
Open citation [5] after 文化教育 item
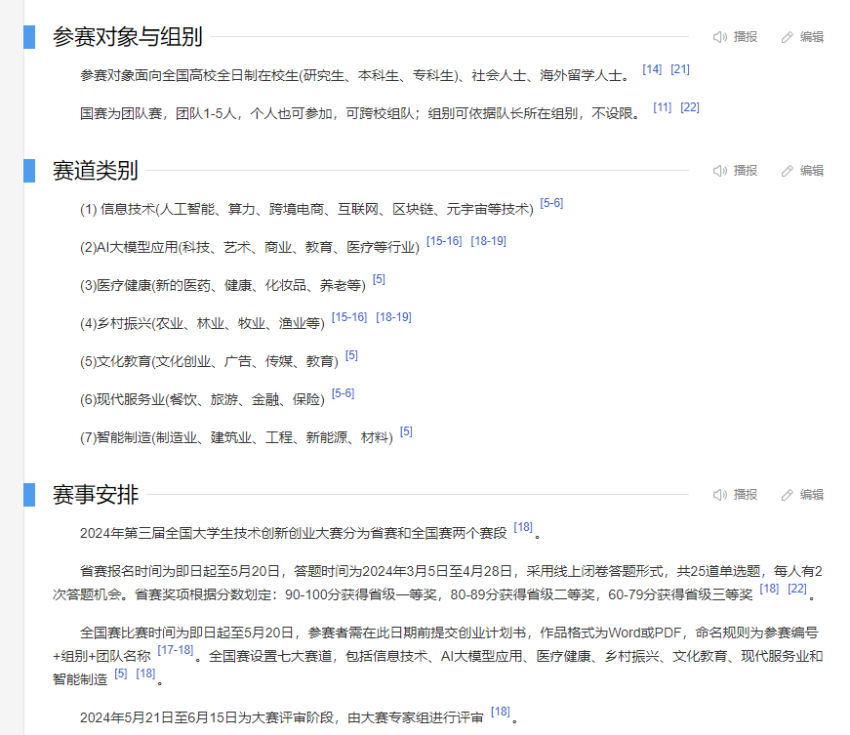(351, 355)
